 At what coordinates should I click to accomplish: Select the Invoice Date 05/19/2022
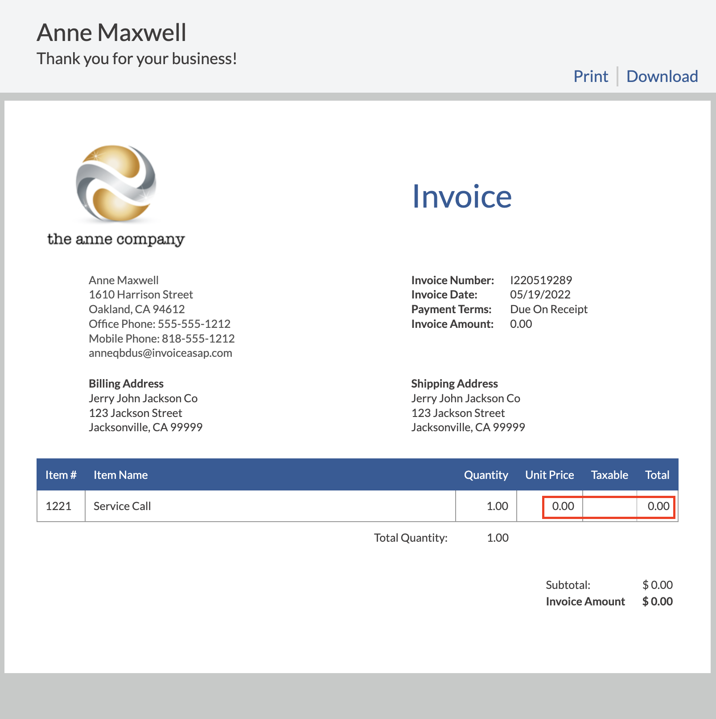[539, 294]
